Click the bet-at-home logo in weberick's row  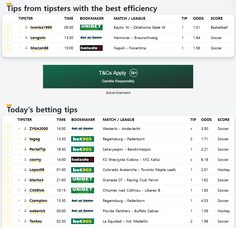tap(82, 211)
